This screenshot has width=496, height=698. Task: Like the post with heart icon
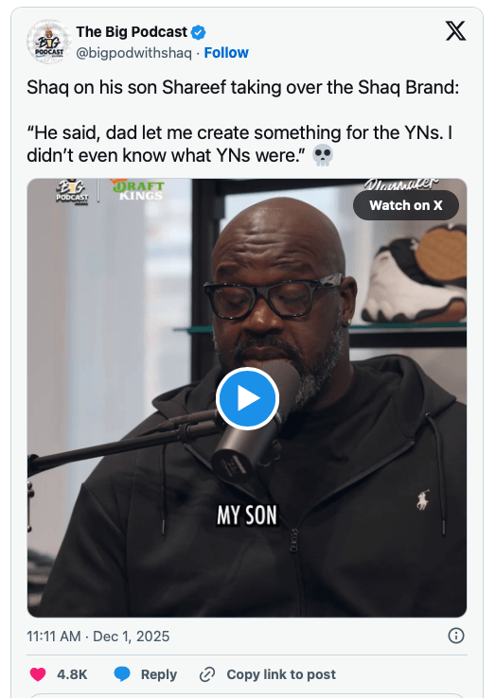38,674
